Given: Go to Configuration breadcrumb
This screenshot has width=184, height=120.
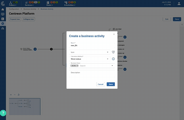Looking at the screenshot, I should (x=14, y=9).
